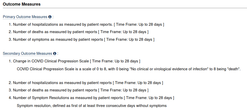The height and width of the screenshot is (110, 247).
Task: Click time frame of Clinical Progression Scale outcome
Action: tap(115, 61)
